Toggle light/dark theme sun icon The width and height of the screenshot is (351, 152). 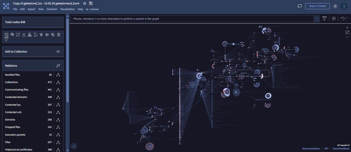pos(335,6)
